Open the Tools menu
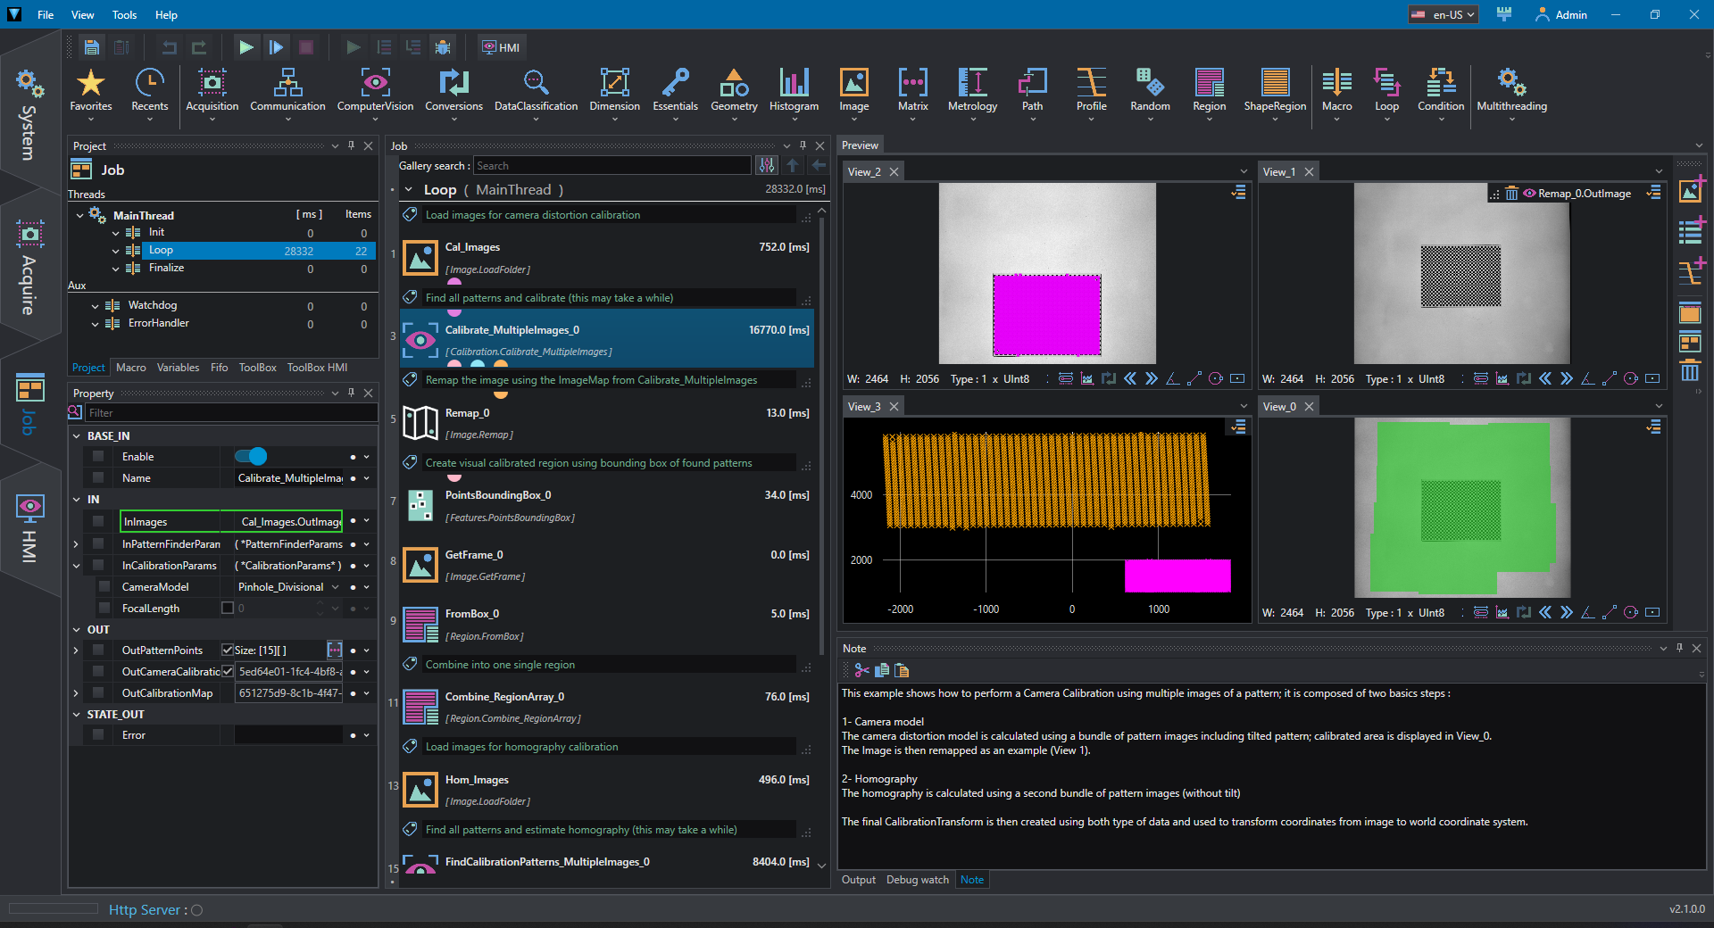Viewport: 1714px width, 928px height. [124, 14]
